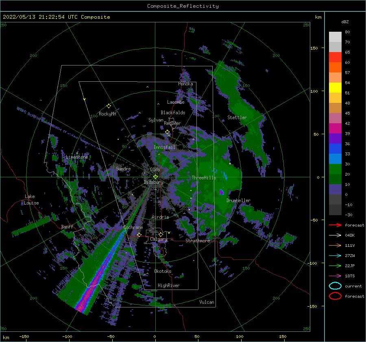366x342 pixels.
Task: Select the 54 dBZ yellow color swatch
Action: tap(335, 87)
